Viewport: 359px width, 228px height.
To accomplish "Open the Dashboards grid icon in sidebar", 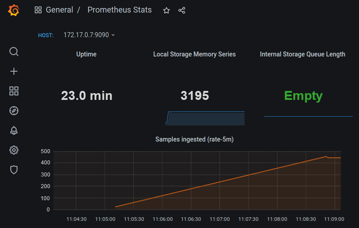I will point(14,91).
